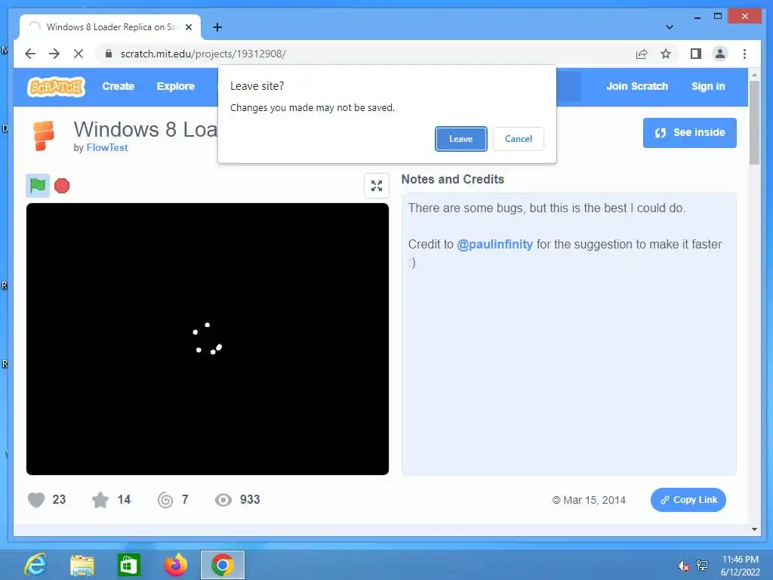This screenshot has height=580, width=773.
Task: Open the Windows Store taskbar icon
Action: point(128,565)
